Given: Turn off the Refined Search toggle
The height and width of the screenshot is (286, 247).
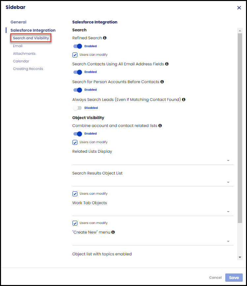Looking at the screenshot, I should (x=78, y=46).
